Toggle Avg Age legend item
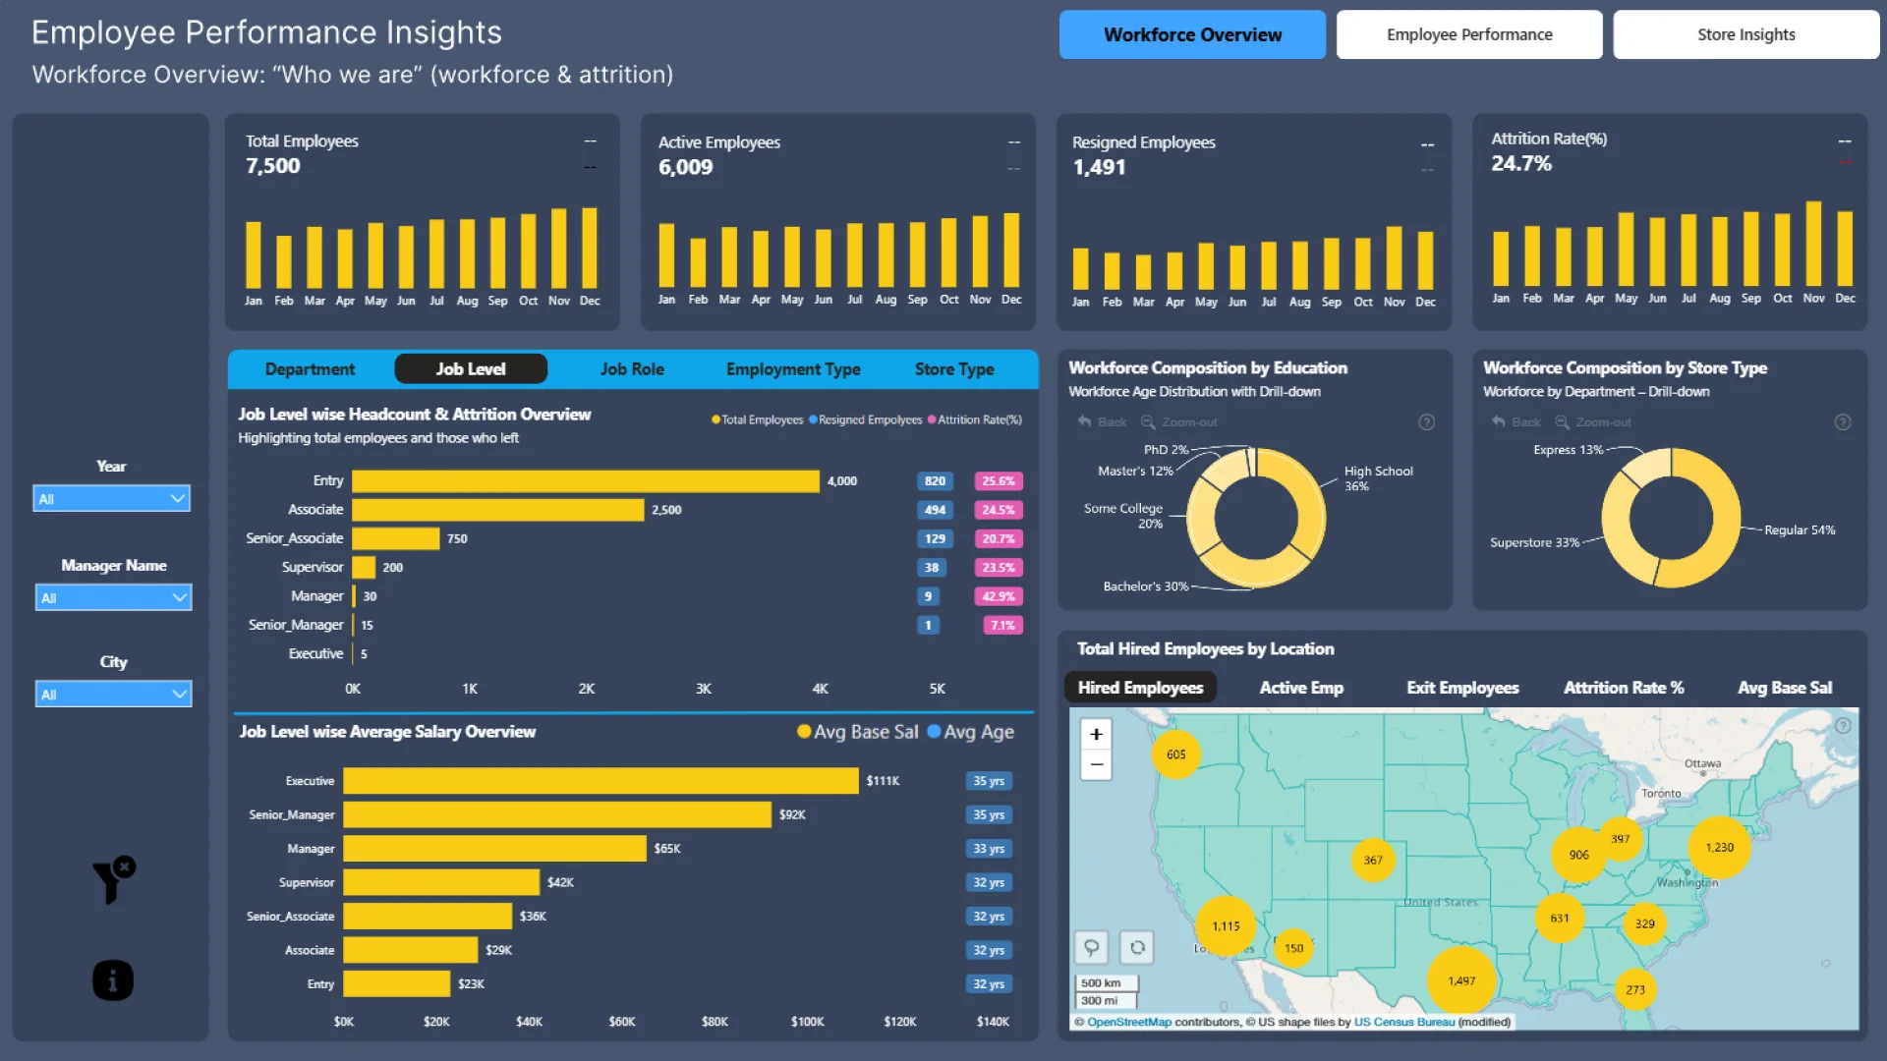 click(x=971, y=732)
